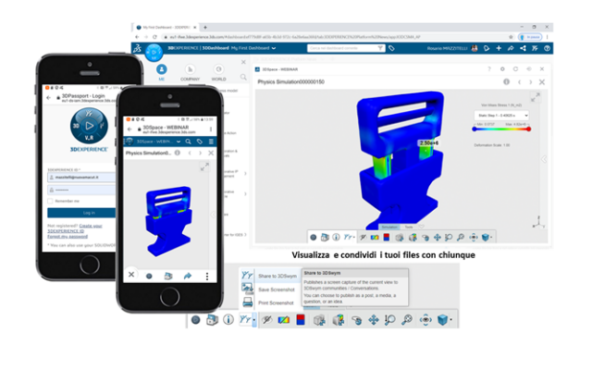Click the 3DEXPERIENCE compass in the dashboard header
Screen dimensions: 592x370
coord(154,52)
